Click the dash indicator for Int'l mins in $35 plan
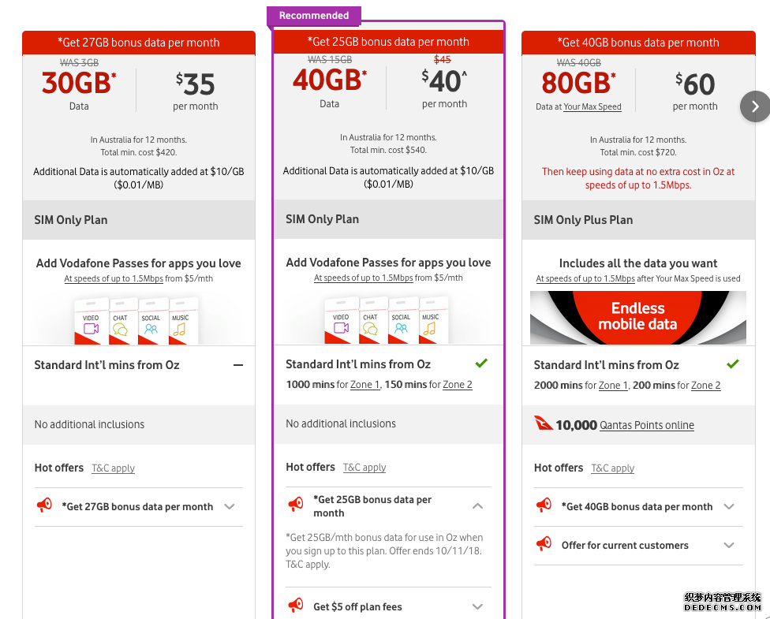The height and width of the screenshot is (619, 770). coord(238,365)
